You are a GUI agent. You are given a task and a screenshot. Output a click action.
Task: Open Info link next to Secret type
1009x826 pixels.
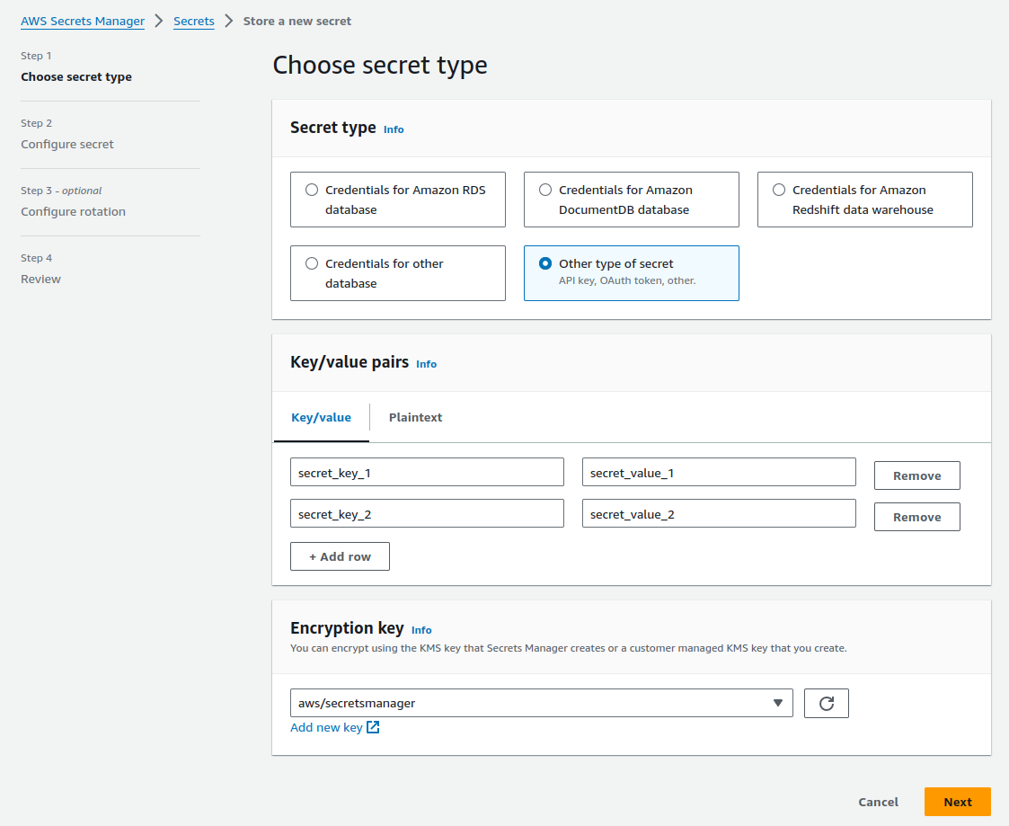click(394, 129)
